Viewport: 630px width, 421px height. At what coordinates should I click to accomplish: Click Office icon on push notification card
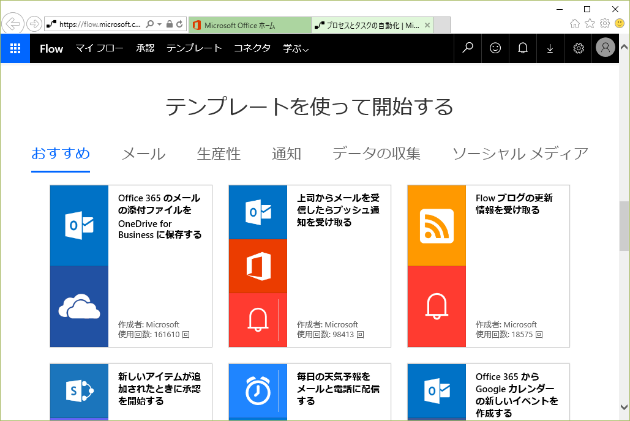[x=258, y=266]
